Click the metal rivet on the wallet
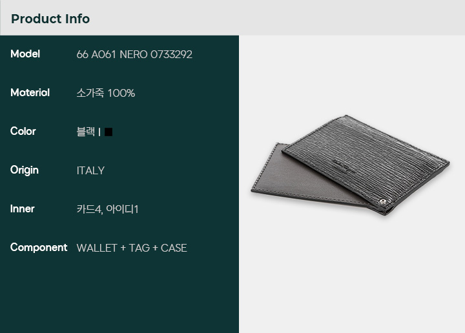This screenshot has width=465, height=333. [383, 202]
